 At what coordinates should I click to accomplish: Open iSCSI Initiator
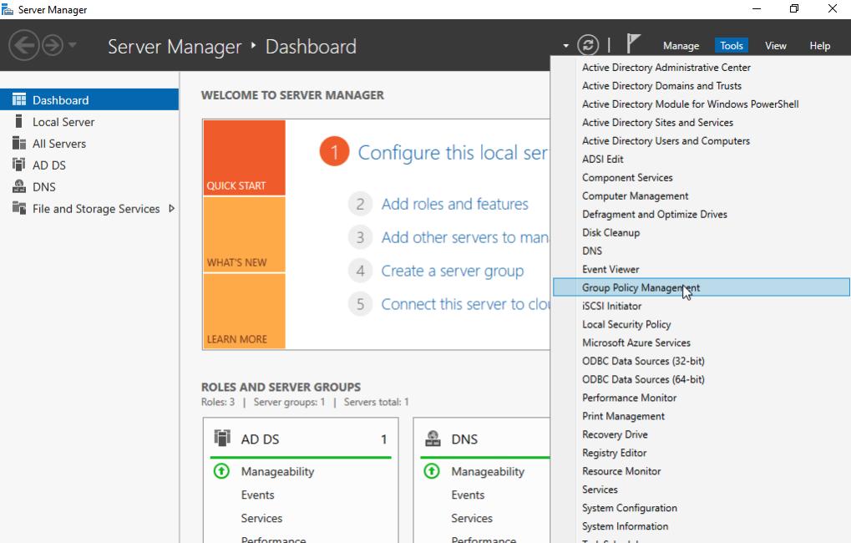pos(702,307)
